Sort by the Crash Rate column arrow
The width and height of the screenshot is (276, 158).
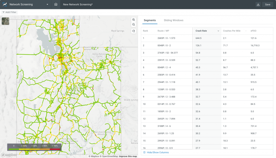[218, 31]
